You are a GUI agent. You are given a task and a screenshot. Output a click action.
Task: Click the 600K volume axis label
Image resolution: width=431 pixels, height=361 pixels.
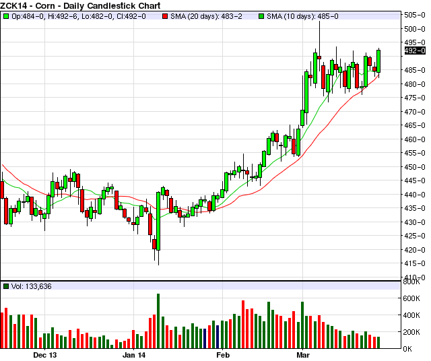coord(411,298)
